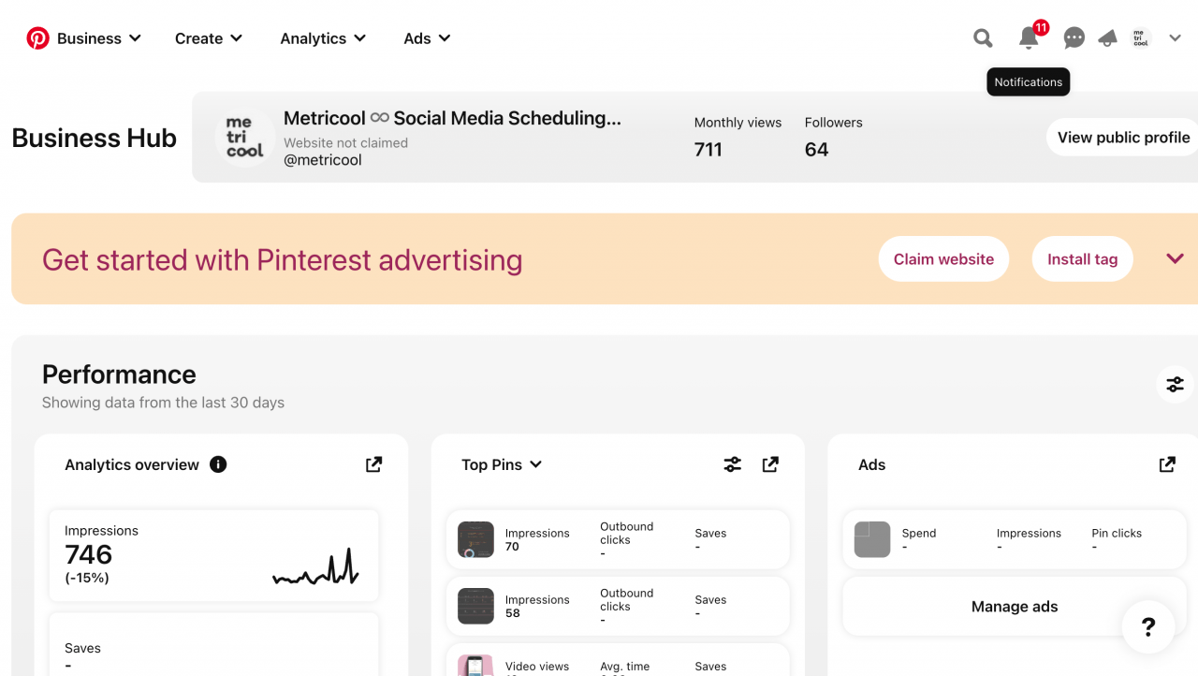The width and height of the screenshot is (1198, 676).
Task: Click the Pinterest logo icon
Action: pos(37,38)
